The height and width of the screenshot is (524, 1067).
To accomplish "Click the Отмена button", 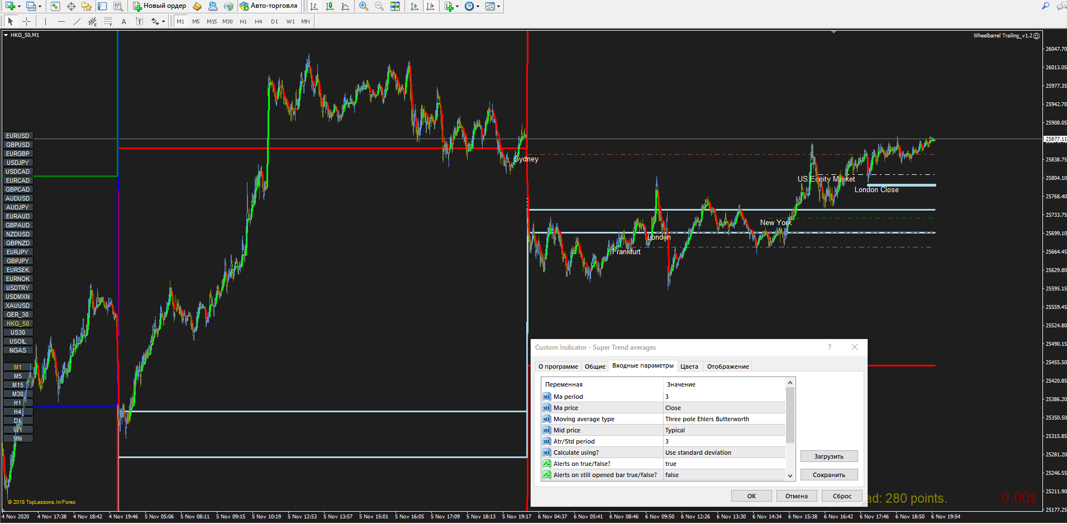I will tap(797, 496).
